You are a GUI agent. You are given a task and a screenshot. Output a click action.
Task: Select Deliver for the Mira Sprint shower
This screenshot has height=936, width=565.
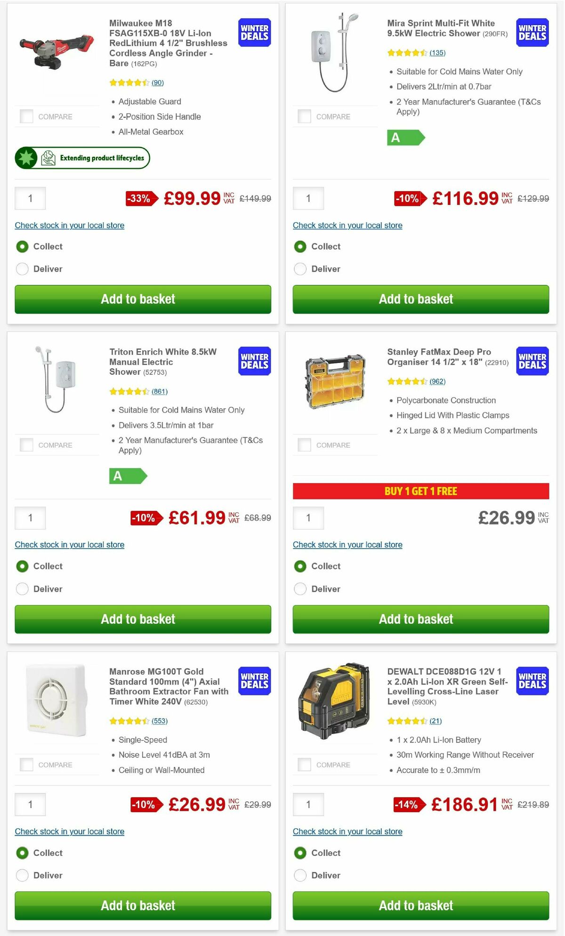coord(300,269)
